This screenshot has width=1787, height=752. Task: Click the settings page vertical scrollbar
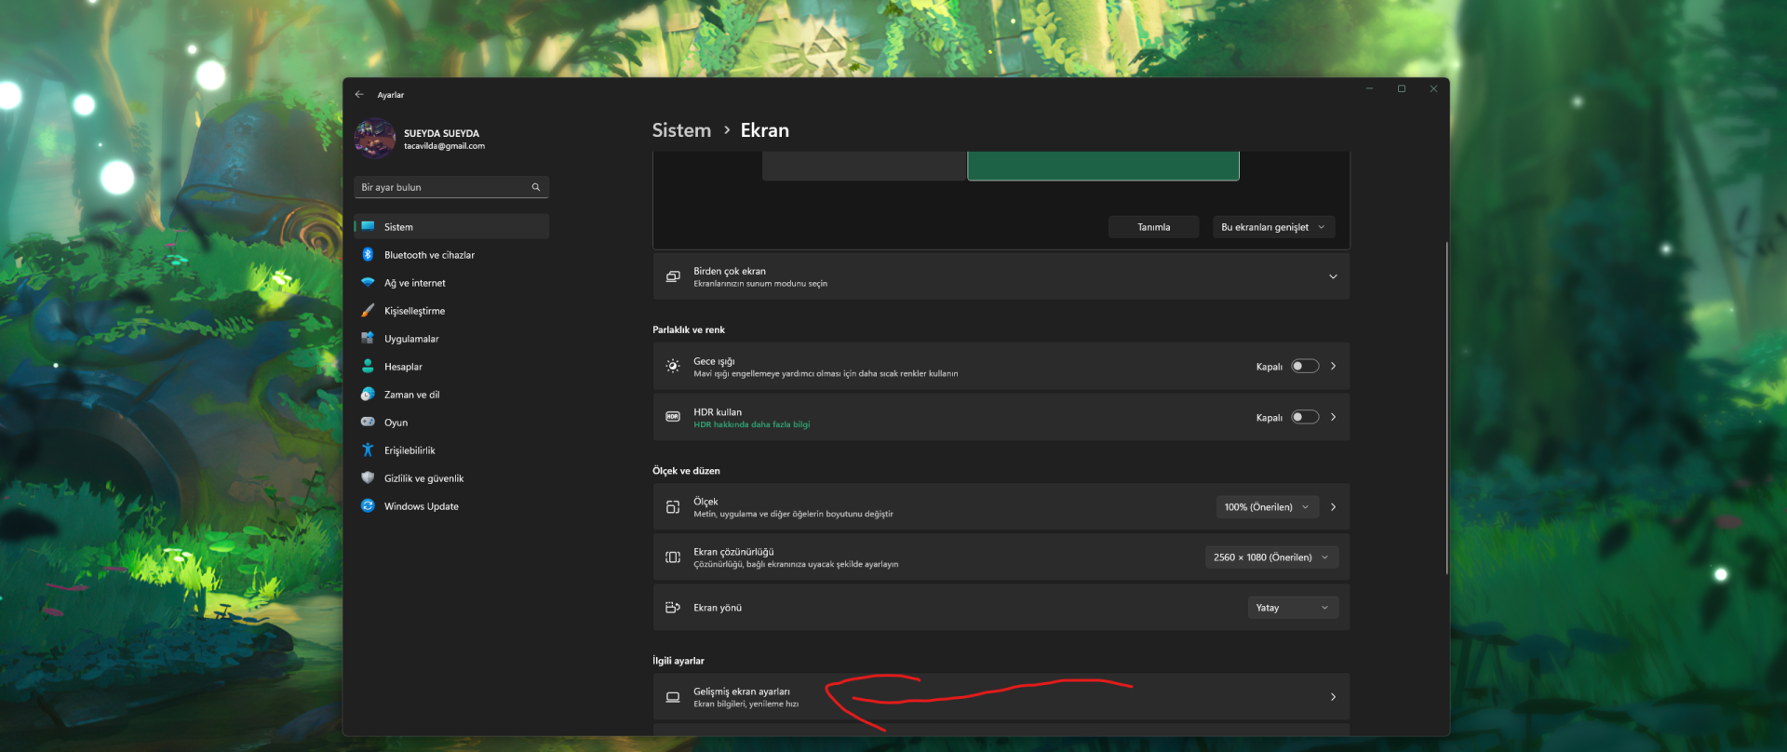[x=1446, y=409]
